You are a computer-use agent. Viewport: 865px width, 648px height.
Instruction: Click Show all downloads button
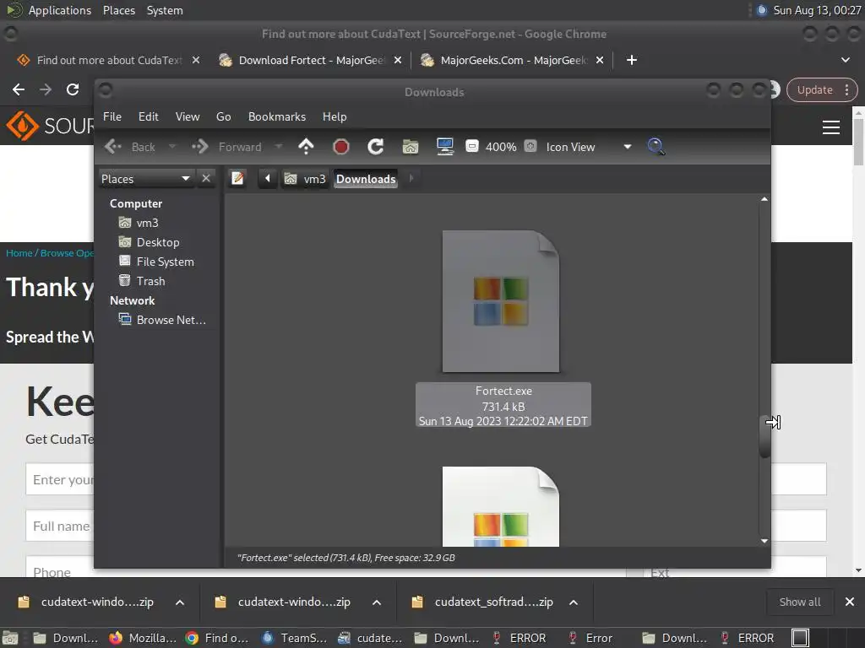click(800, 602)
